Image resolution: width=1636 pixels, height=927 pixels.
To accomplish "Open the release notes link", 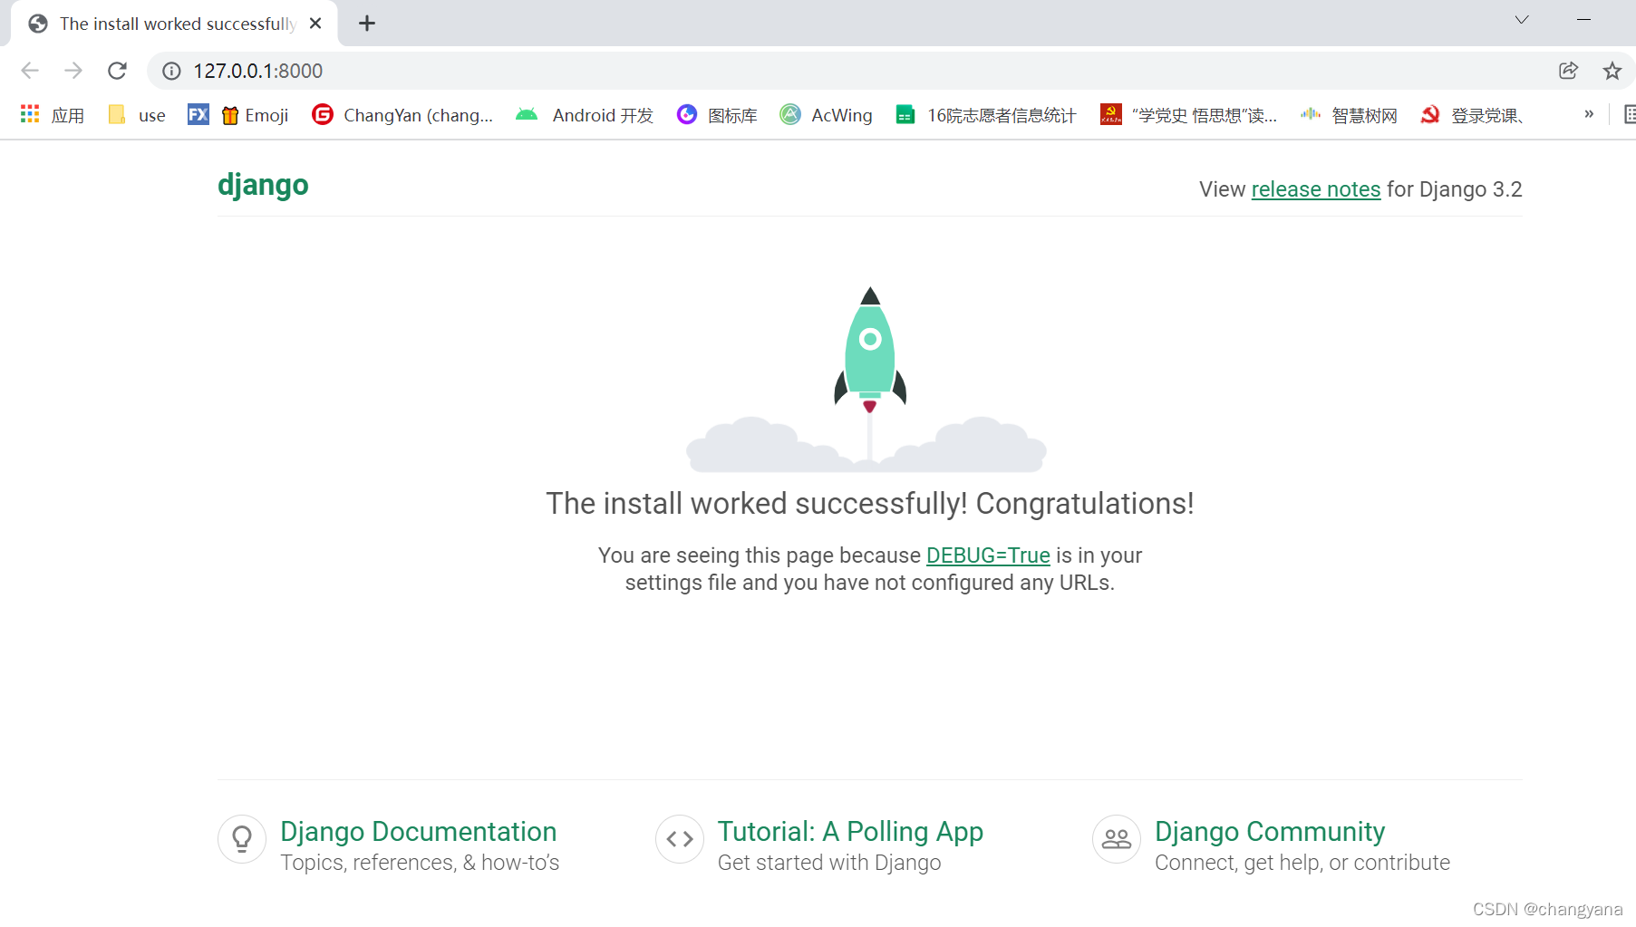I will click(1315, 189).
